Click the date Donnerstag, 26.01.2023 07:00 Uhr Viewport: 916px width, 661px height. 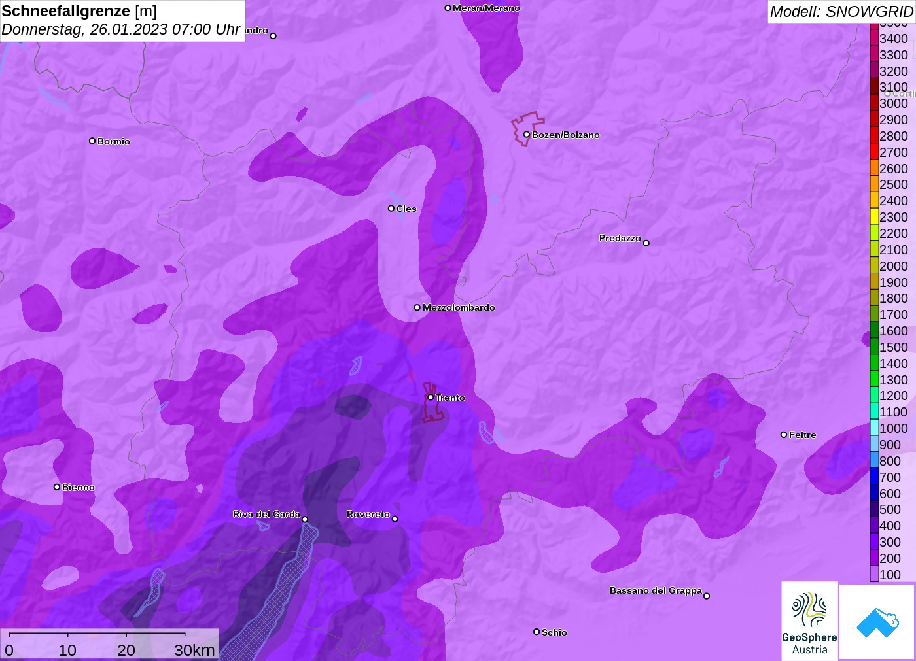[x=121, y=29]
